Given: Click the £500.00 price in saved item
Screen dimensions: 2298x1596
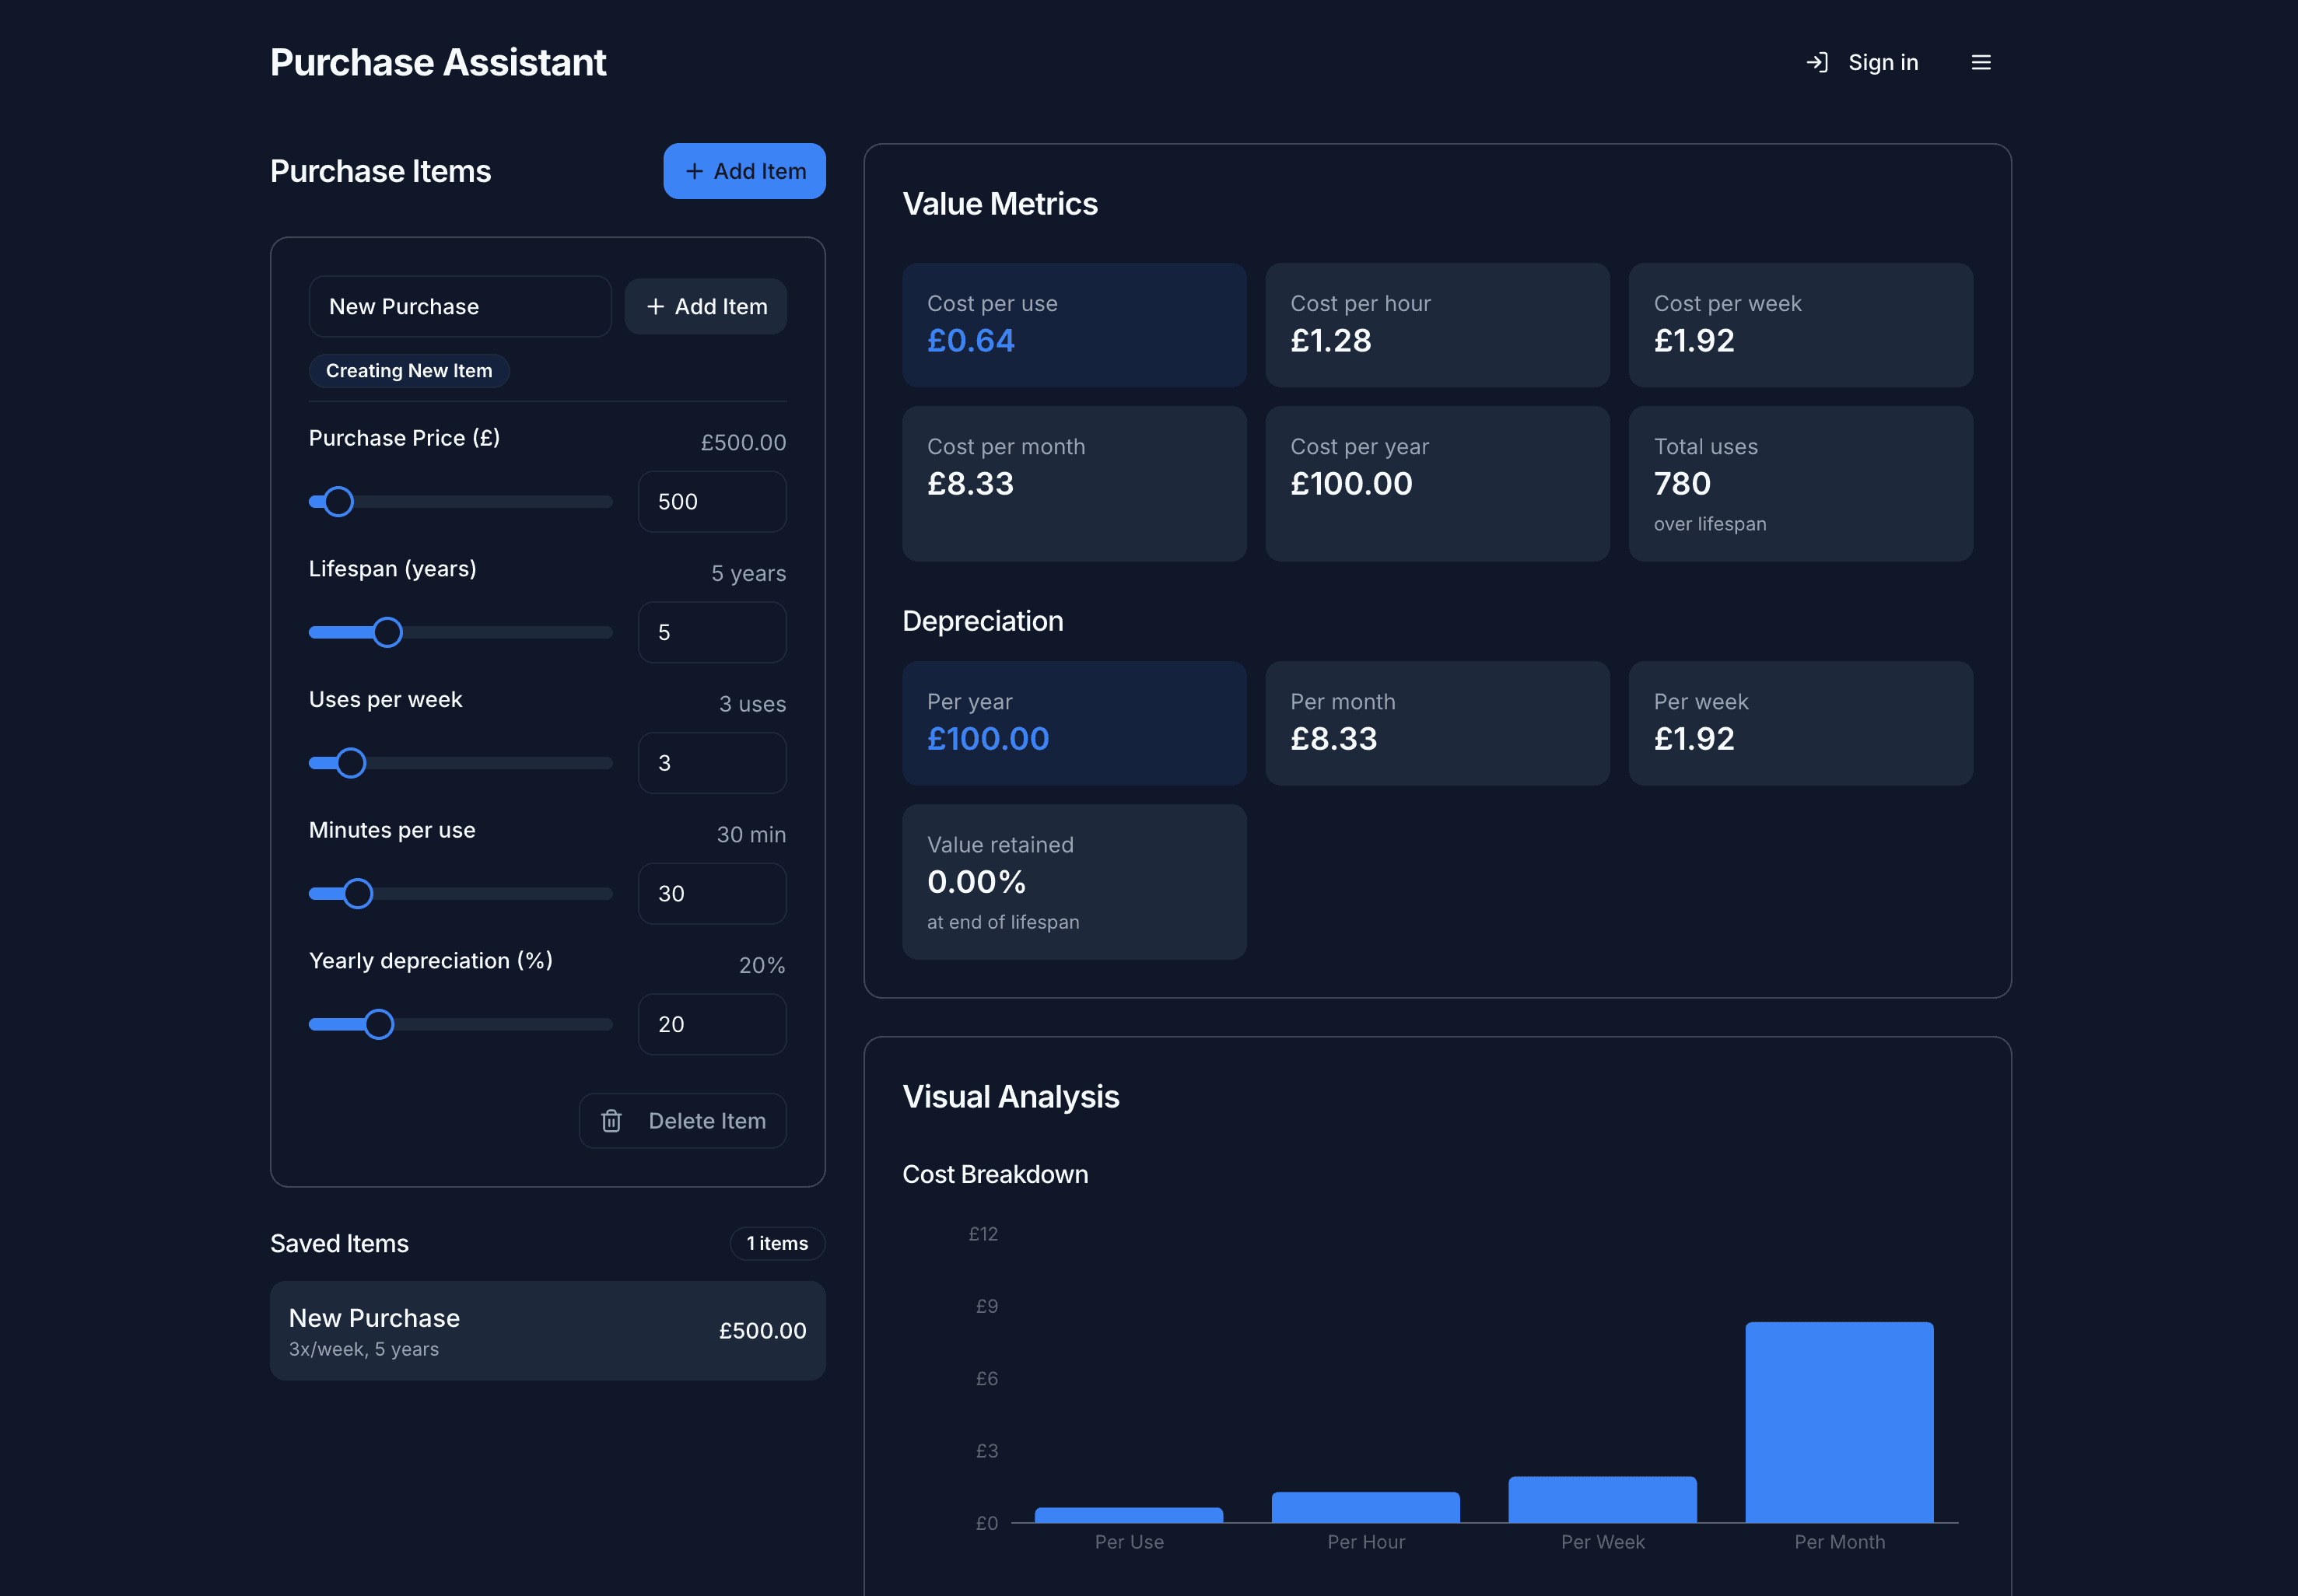Looking at the screenshot, I should pos(762,1331).
